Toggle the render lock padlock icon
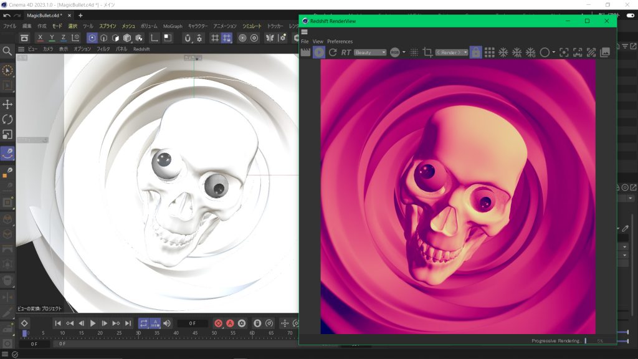Viewport: 638px width, 359px height. pos(475,52)
